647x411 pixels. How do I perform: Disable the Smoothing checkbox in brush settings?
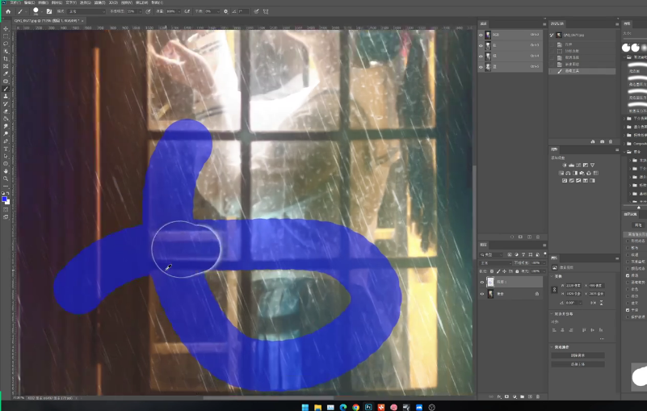pyautogui.click(x=628, y=310)
